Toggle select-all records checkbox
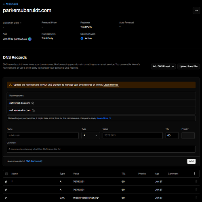This screenshot has width=202, height=202. (x=6, y=174)
